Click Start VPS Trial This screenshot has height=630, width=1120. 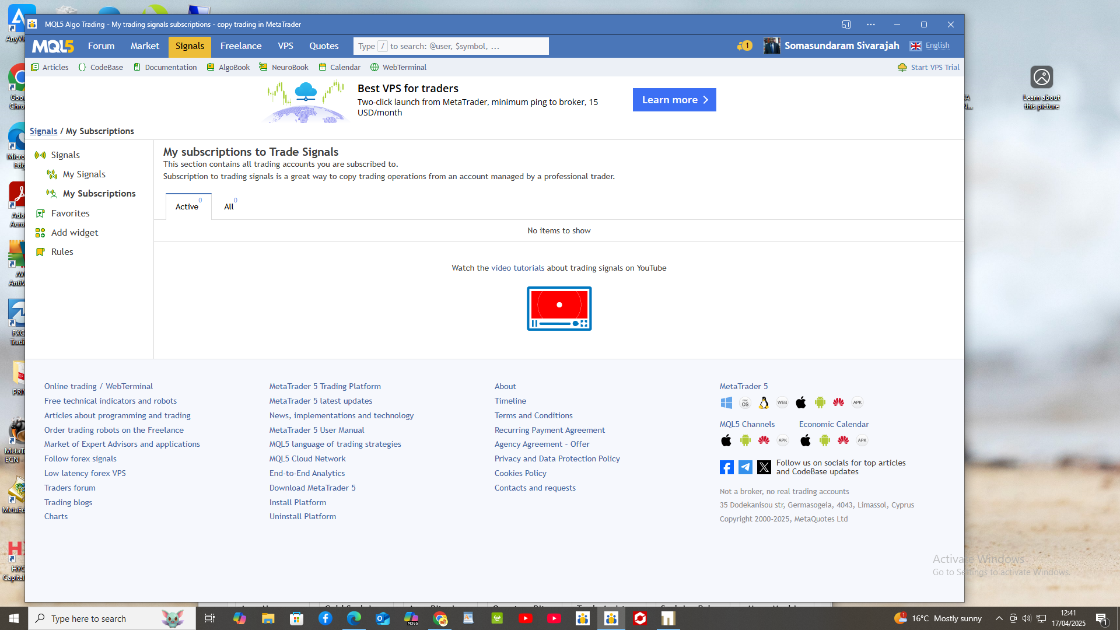tap(929, 68)
